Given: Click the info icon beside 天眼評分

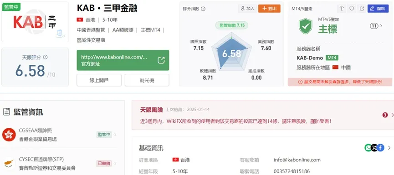Looking at the screenshot, I should [x=45, y=57].
